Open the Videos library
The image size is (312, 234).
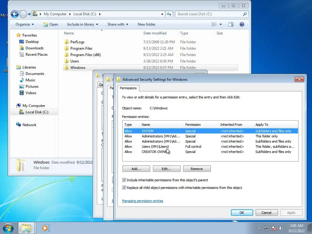(31, 93)
